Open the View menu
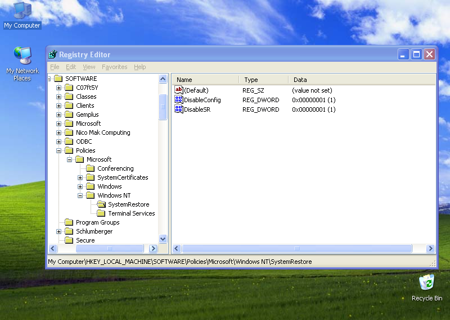The height and width of the screenshot is (320, 450). [89, 67]
